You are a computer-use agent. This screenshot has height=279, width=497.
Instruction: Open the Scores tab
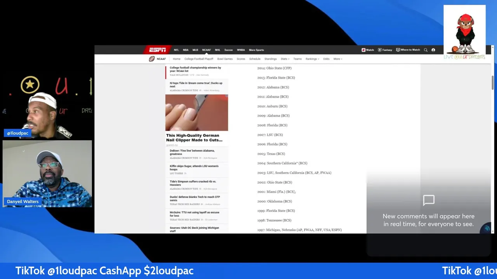[x=241, y=59]
